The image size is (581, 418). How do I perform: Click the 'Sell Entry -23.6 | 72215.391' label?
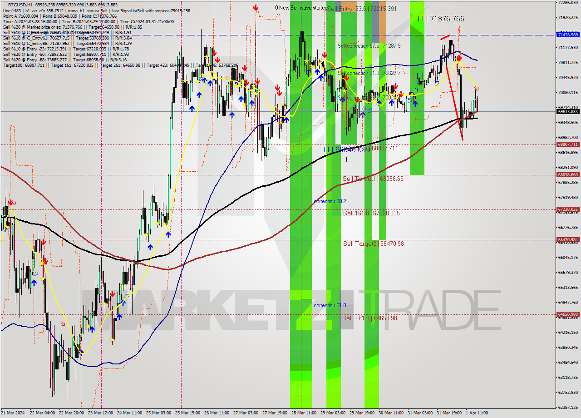[x=362, y=9]
